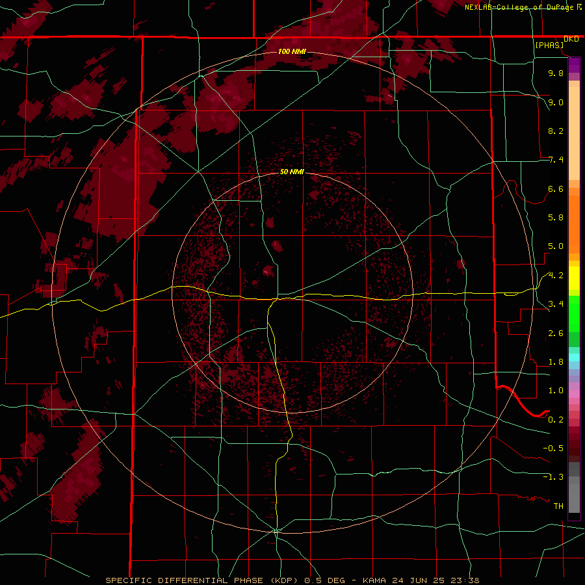585x585 pixels.
Task: Pick the pink segment of the color bar
Action: click(574, 394)
